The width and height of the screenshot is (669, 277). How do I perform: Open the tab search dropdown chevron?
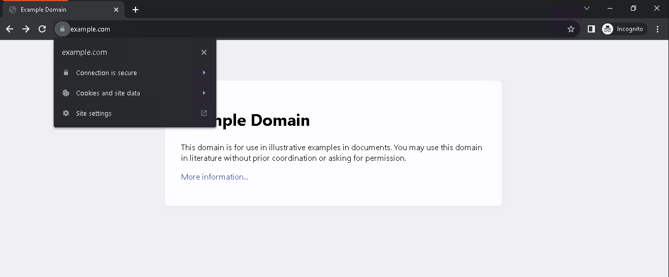click(x=587, y=9)
